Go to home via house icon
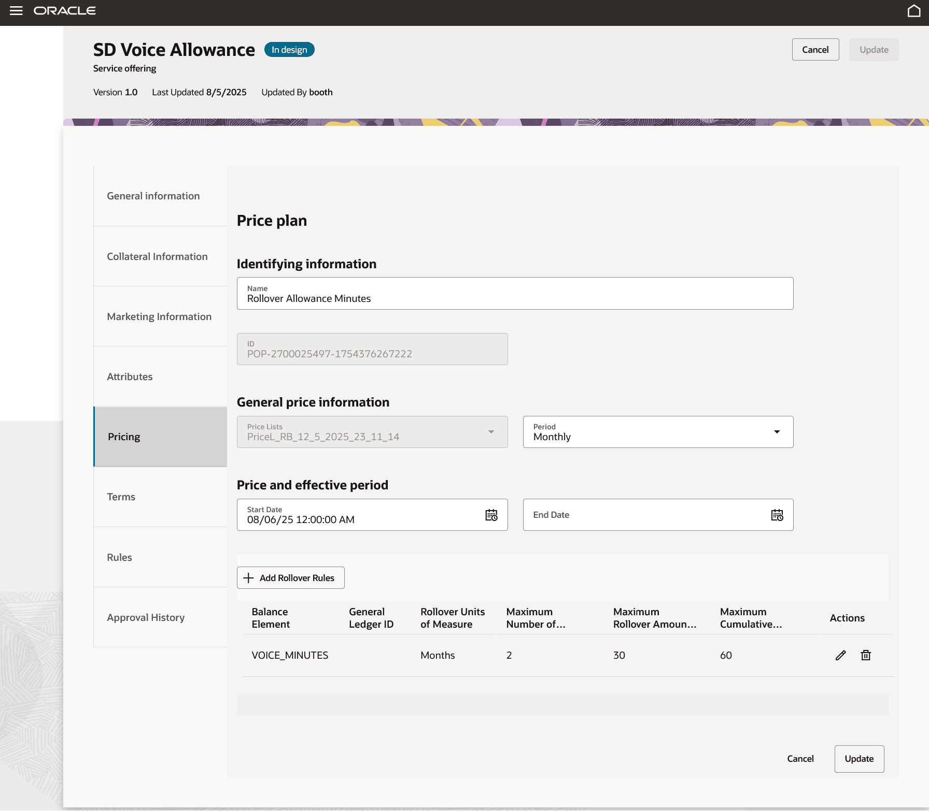The width and height of the screenshot is (929, 811). coord(914,11)
